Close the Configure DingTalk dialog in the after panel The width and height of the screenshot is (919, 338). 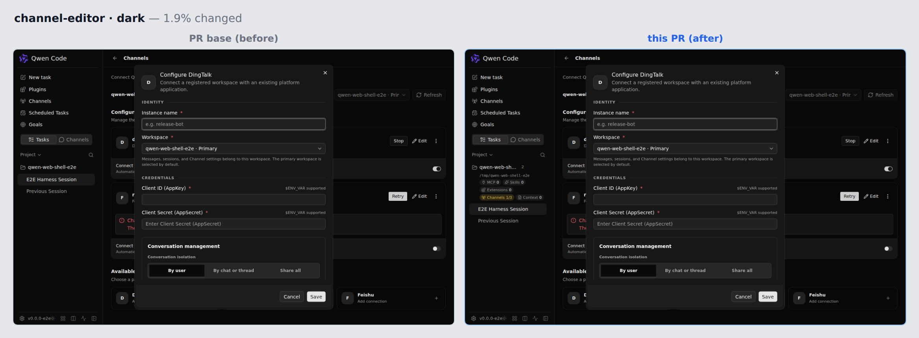coord(777,73)
